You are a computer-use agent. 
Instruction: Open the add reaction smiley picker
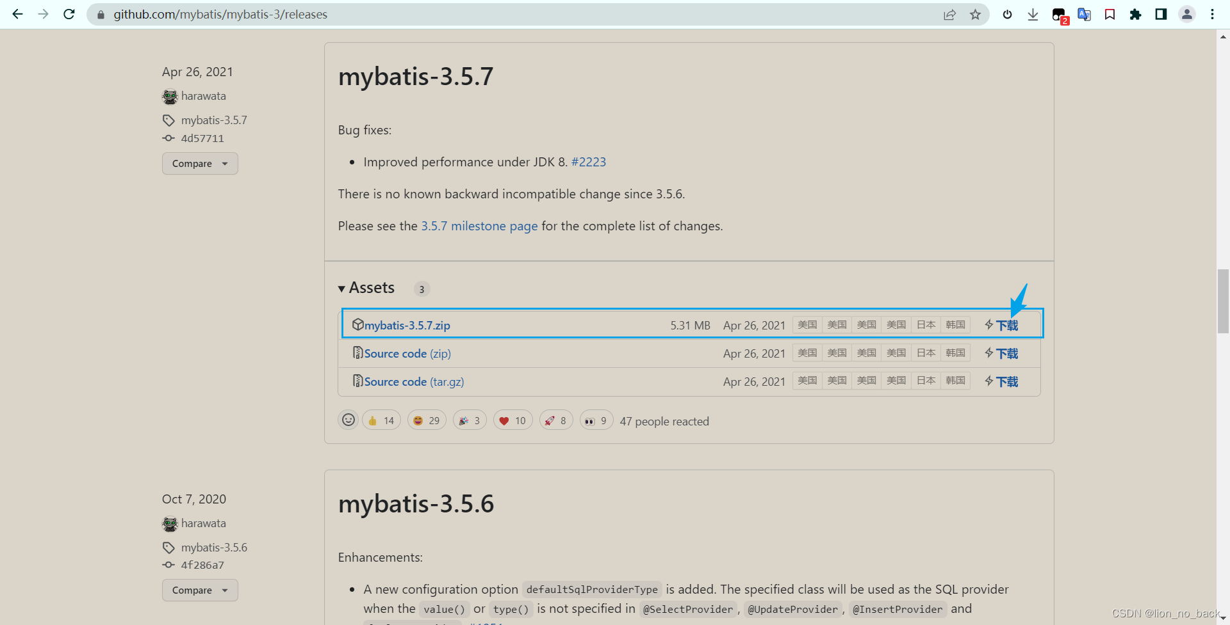348,420
